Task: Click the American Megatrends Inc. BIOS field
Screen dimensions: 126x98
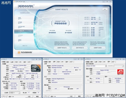Action: (67, 79)
